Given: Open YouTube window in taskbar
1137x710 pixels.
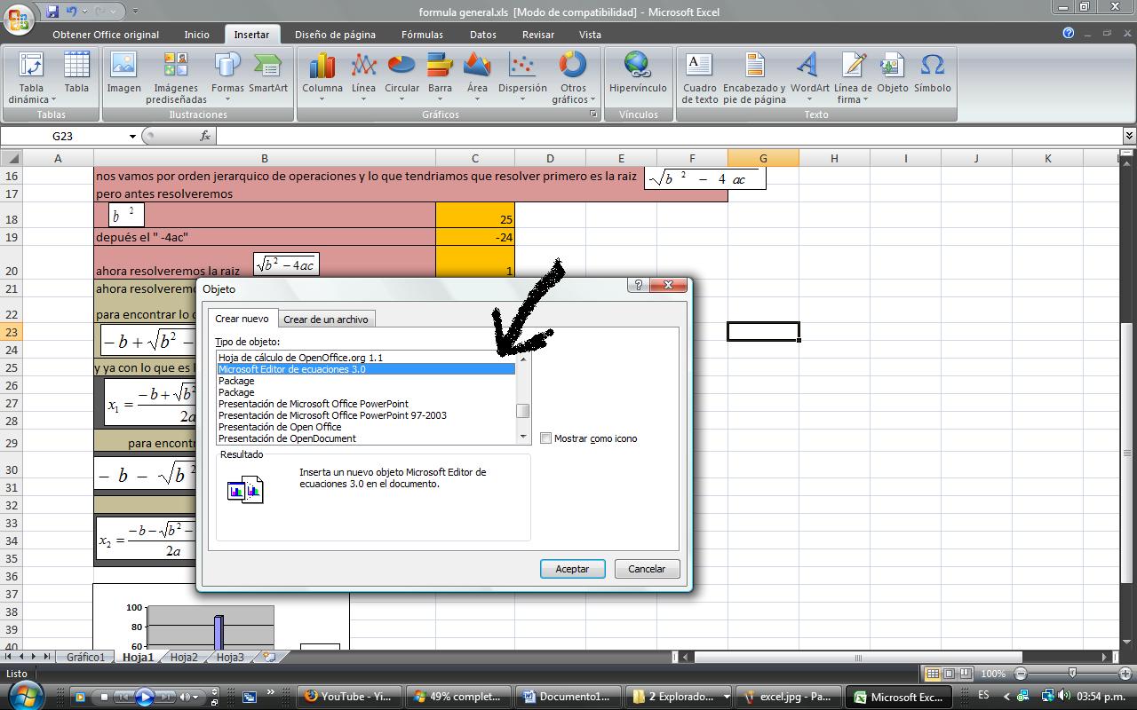Looking at the screenshot, I should [349, 697].
